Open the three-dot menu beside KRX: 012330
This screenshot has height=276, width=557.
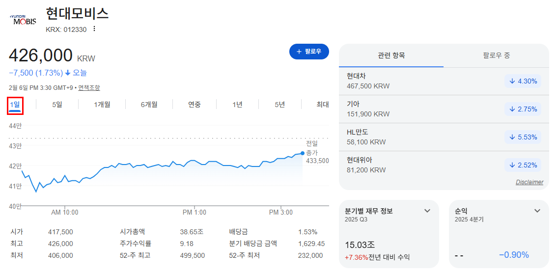(94, 29)
